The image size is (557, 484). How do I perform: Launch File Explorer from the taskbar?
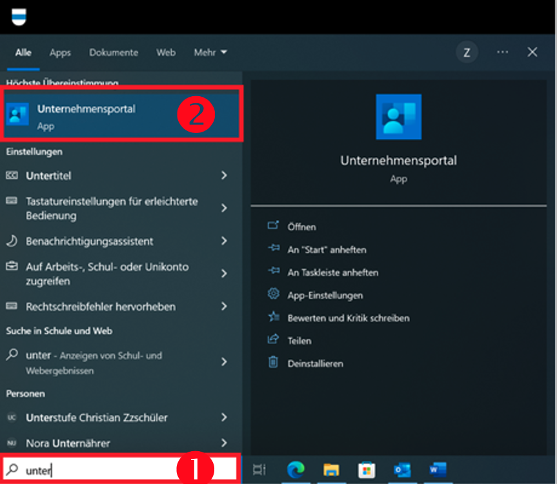(331, 469)
